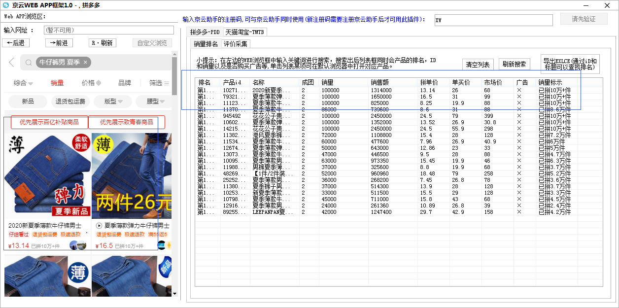Click the →前进 browser button
This screenshot has width=619, height=308.
[59, 43]
